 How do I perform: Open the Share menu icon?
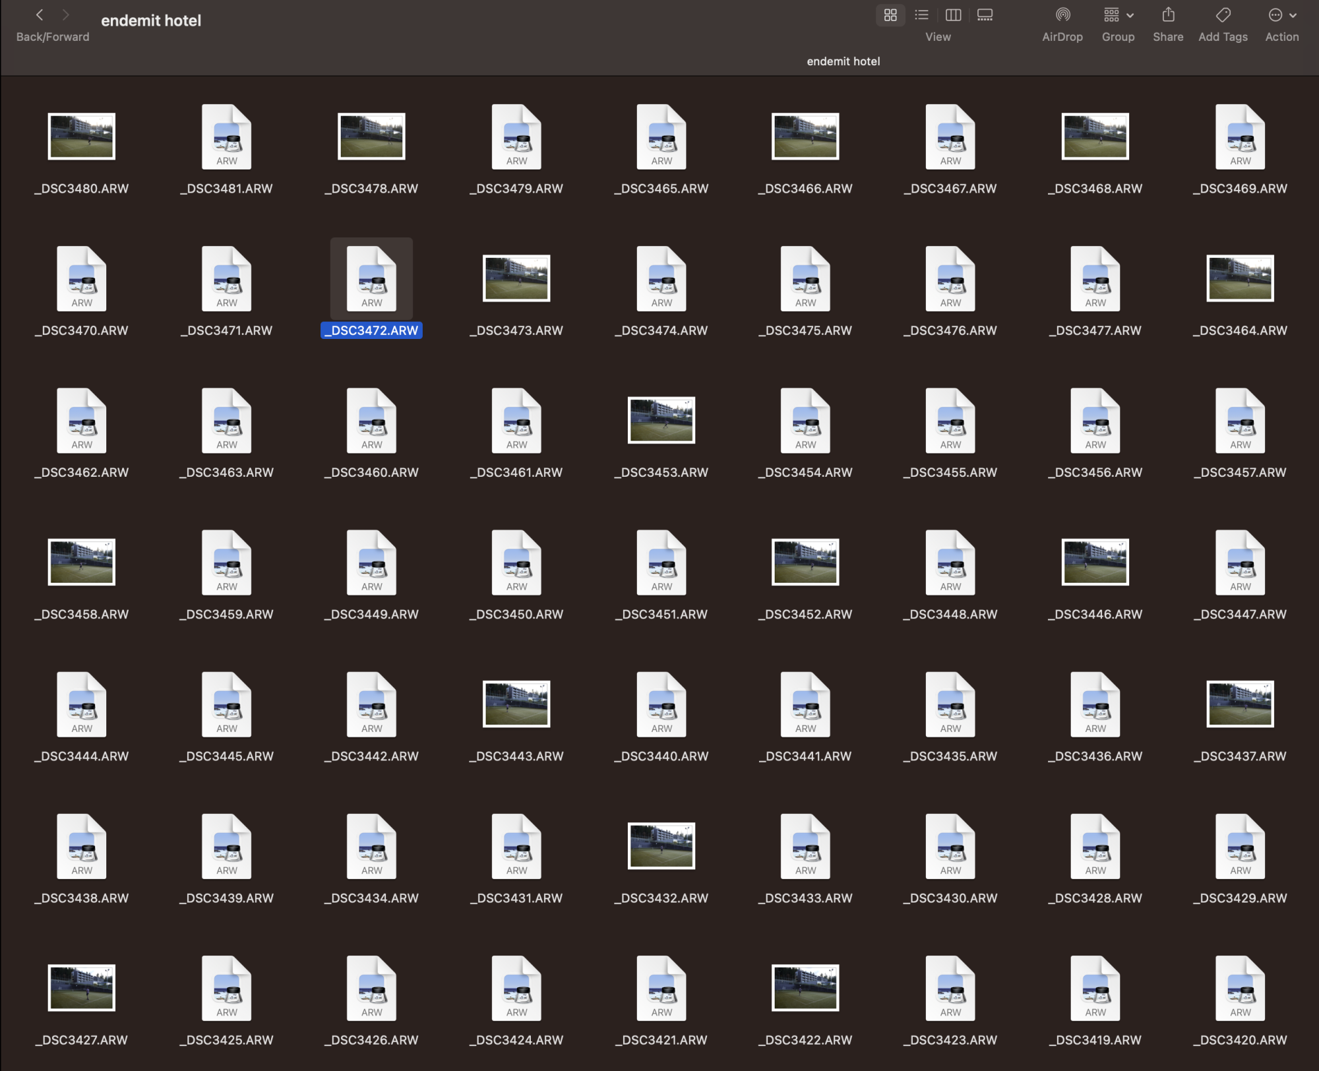(1167, 15)
